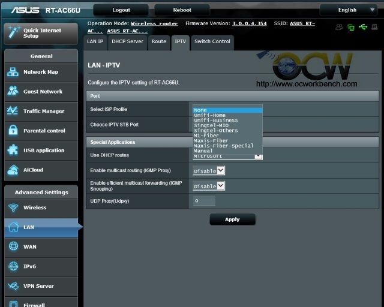Select Unifi-Home ISP profile

pos(228,115)
